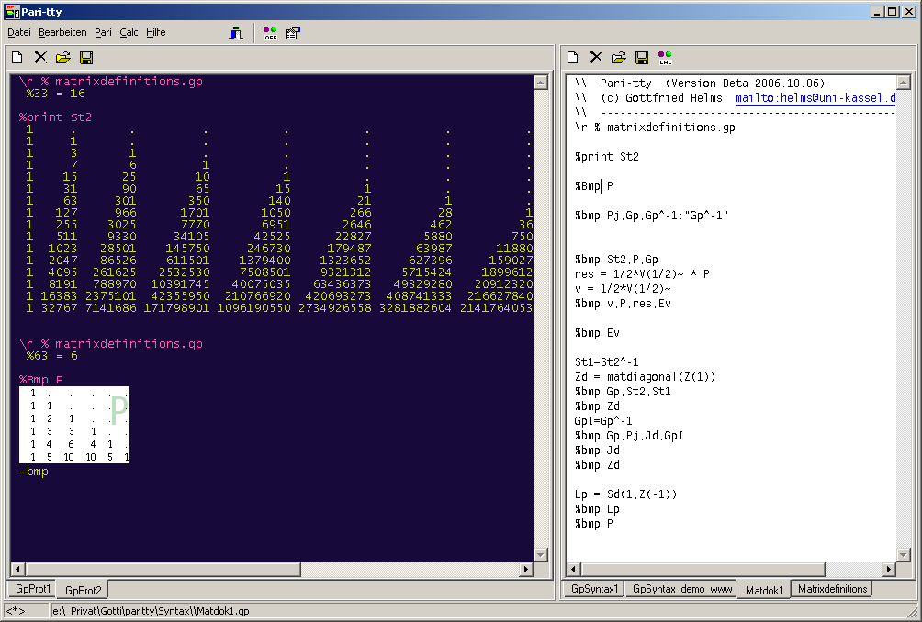The height and width of the screenshot is (622, 922).
Task: Open the Datei menu
Action: (x=19, y=32)
